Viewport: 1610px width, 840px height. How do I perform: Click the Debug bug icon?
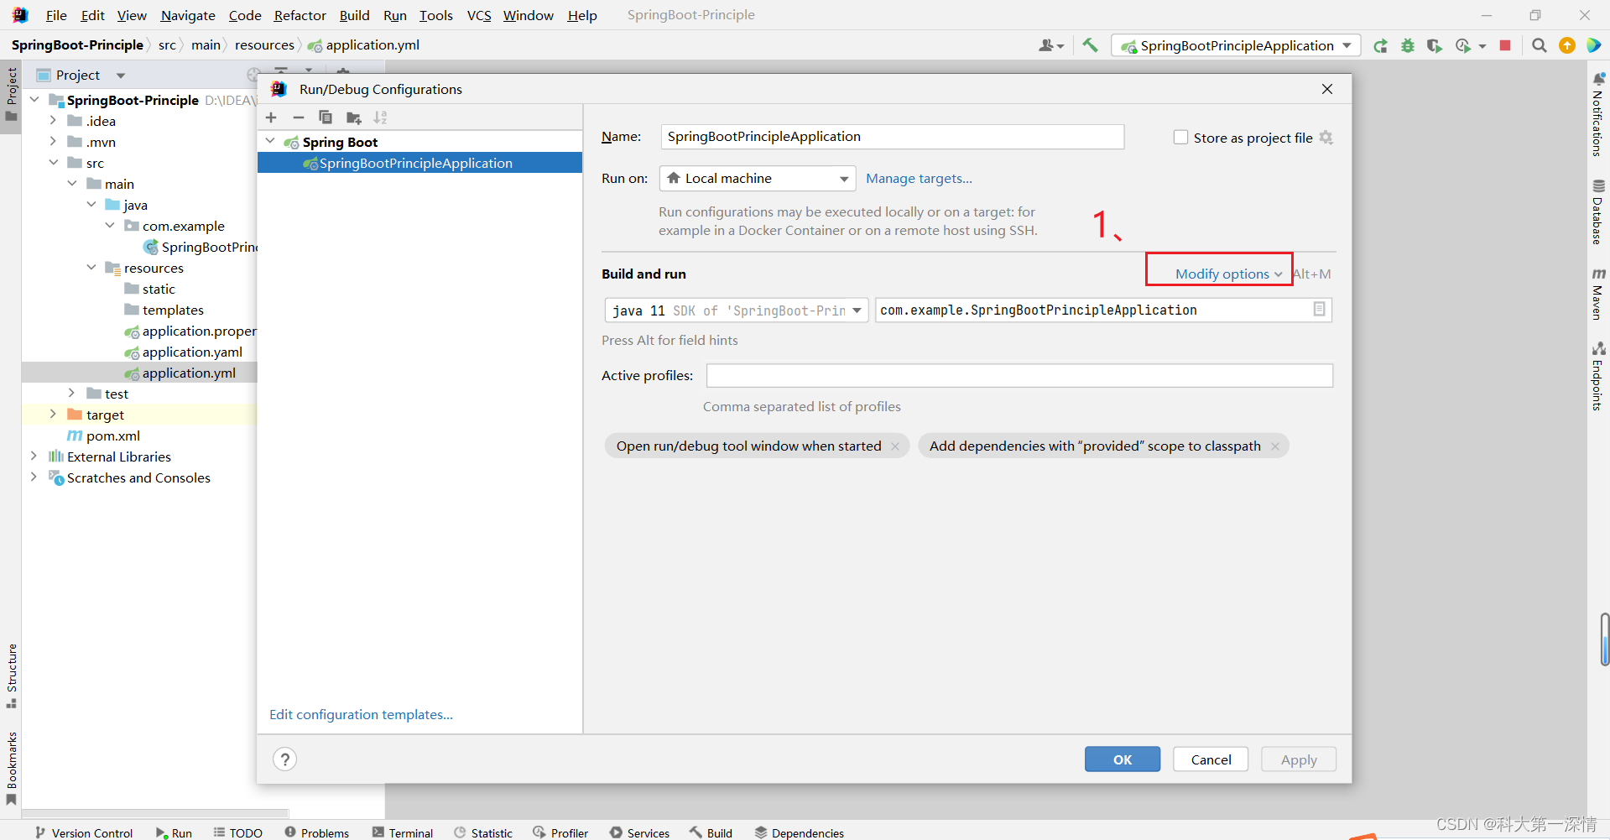coord(1408,45)
